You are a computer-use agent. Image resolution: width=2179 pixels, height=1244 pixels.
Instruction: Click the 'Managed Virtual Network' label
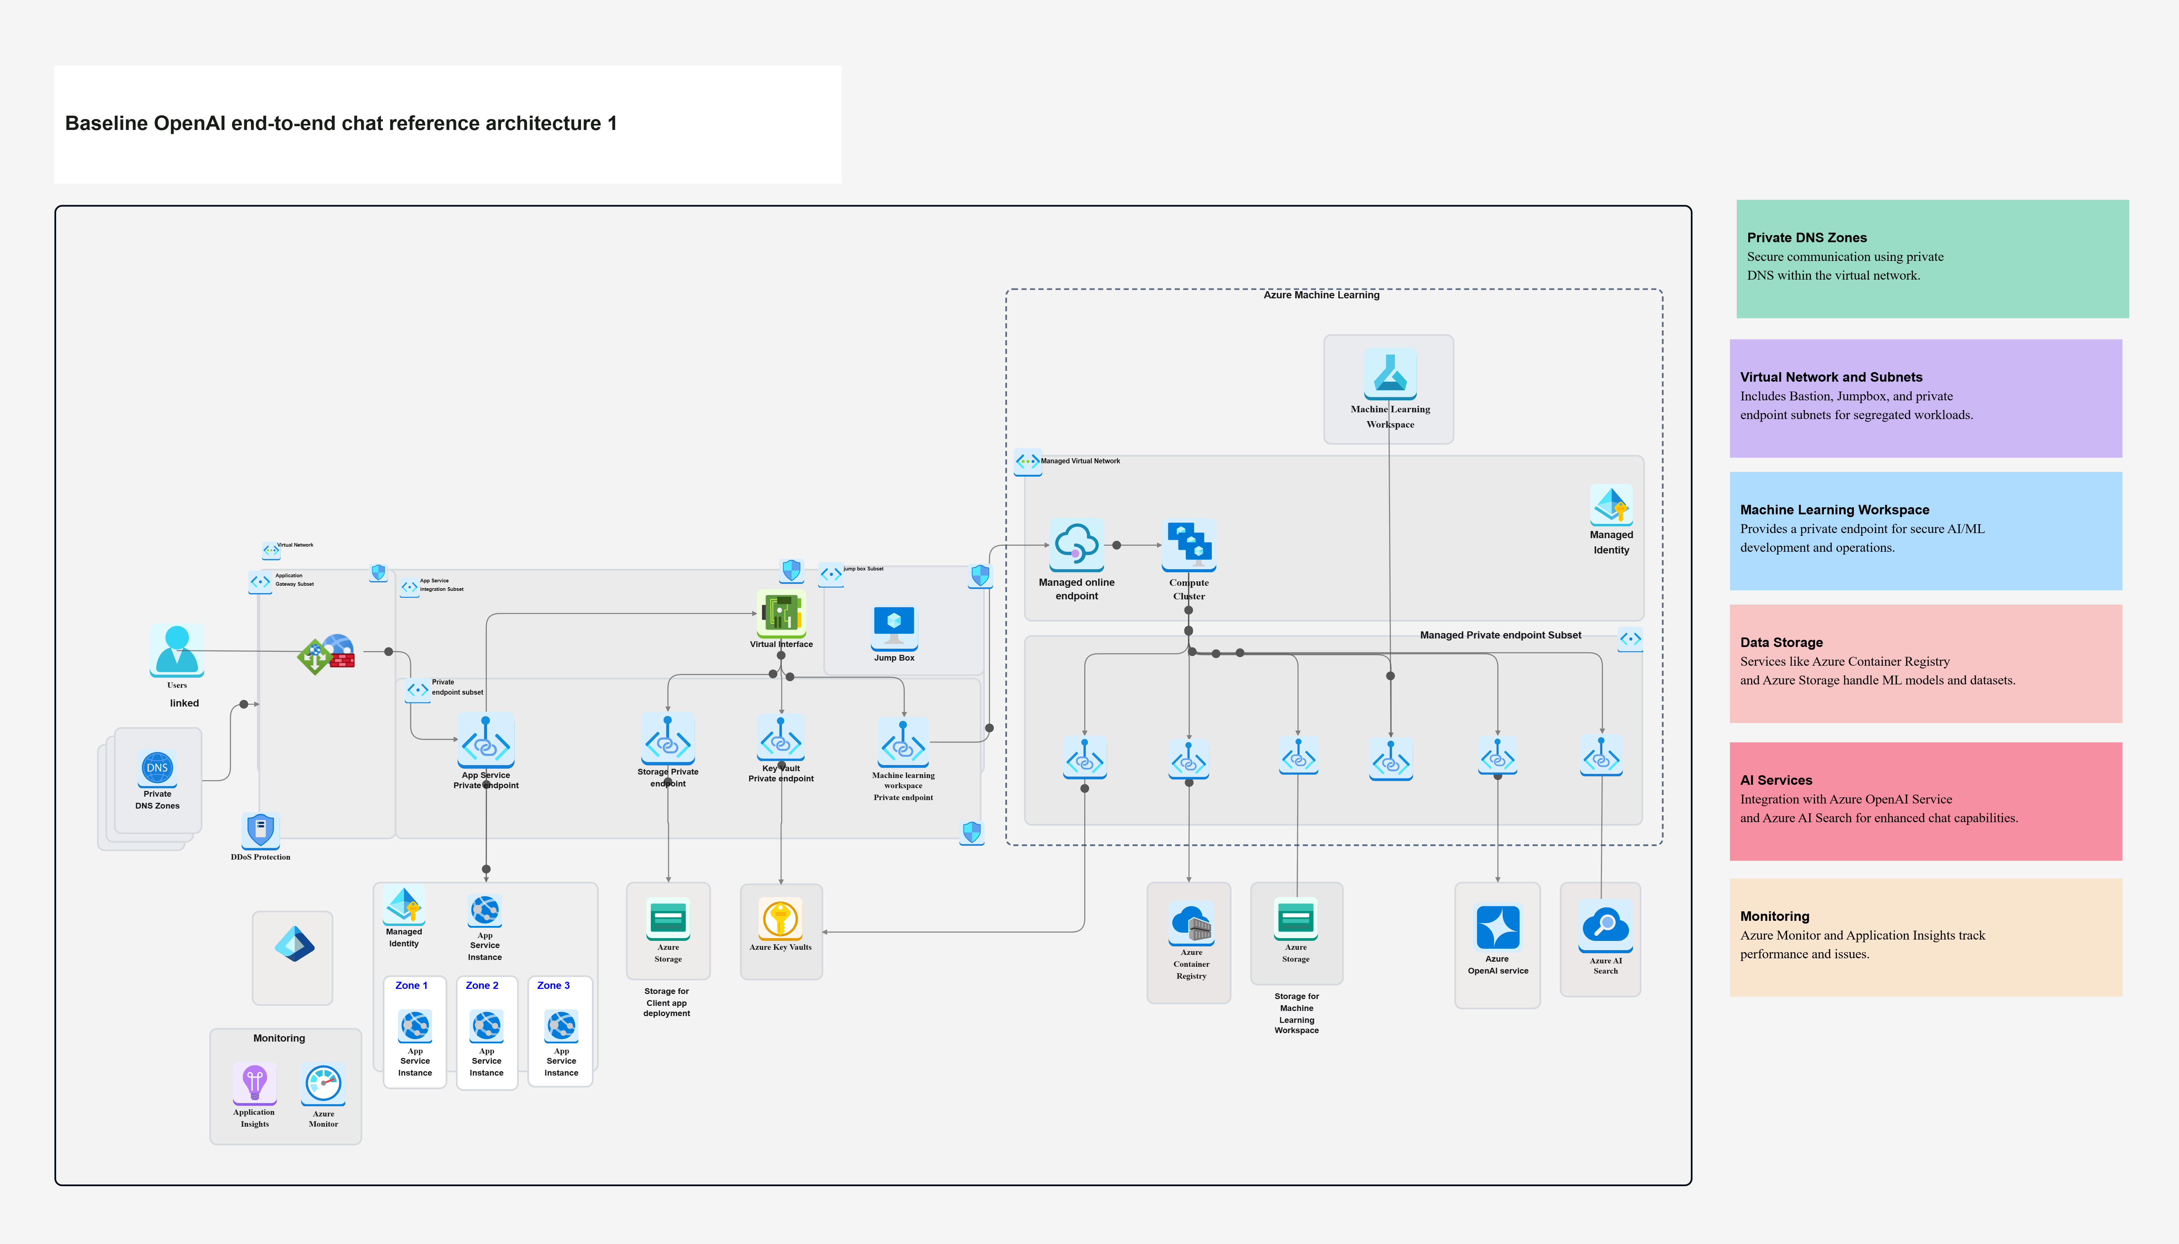coord(1080,461)
